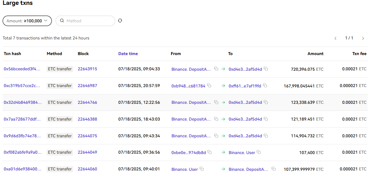Copy To address in the 09:04:33 row
The height and width of the screenshot is (176, 368).
266,69
